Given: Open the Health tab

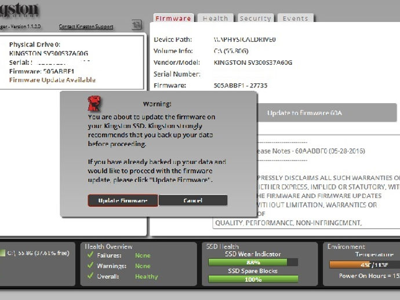Looking at the screenshot, I should (x=215, y=19).
